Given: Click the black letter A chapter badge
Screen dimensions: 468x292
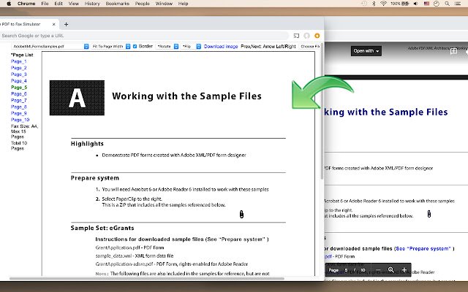Looking at the screenshot, I should (x=77, y=98).
